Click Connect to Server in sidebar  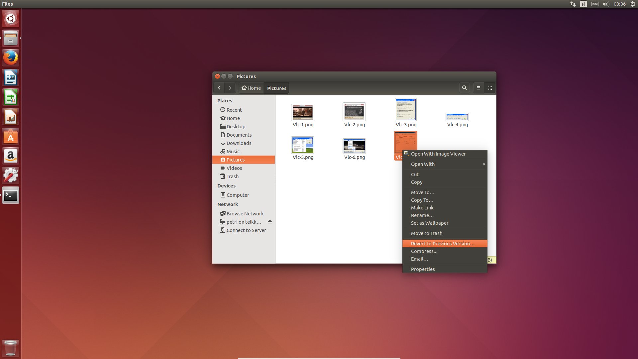click(246, 230)
